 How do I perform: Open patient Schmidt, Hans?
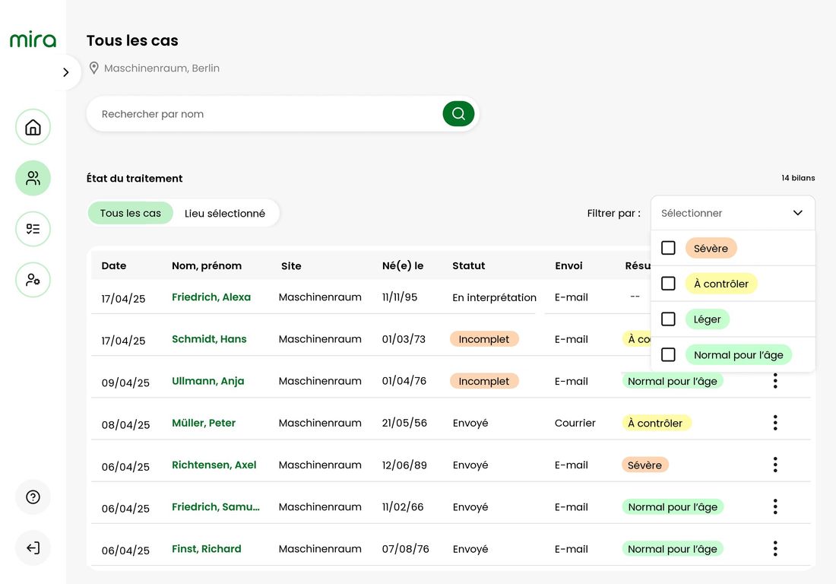coord(209,338)
